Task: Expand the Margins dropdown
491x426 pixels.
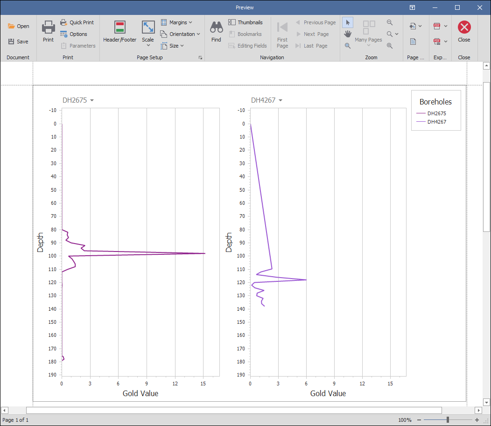Action: click(176, 22)
